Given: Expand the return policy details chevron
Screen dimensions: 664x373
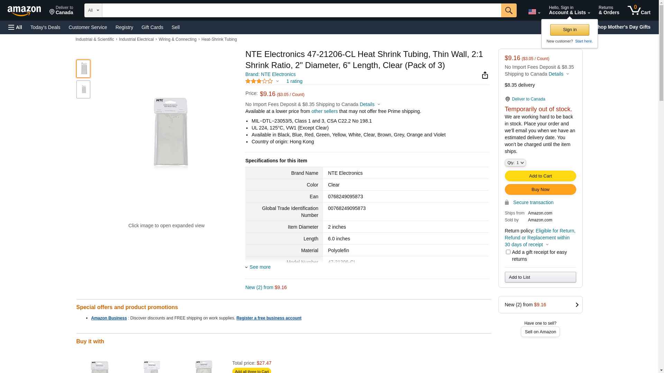Looking at the screenshot, I should (547, 245).
